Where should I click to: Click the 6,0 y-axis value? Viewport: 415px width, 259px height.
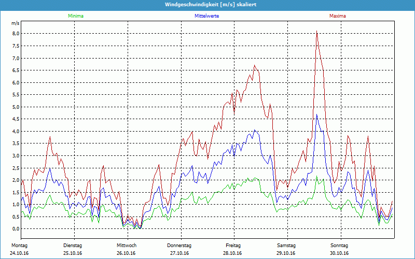pyautogui.click(x=16, y=82)
